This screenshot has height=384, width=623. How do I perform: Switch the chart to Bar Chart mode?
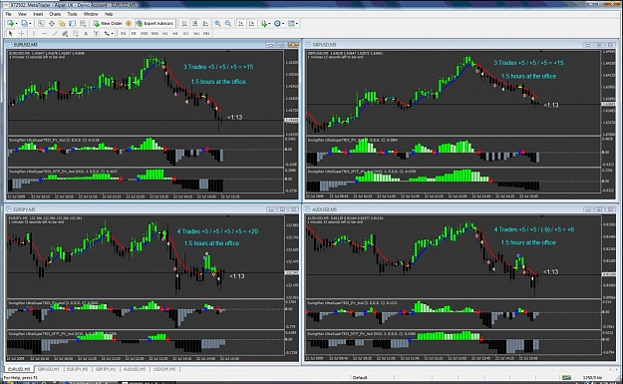tap(184, 24)
